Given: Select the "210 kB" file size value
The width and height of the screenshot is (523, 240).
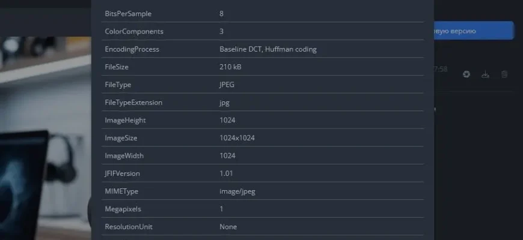Looking at the screenshot, I should pos(230,67).
